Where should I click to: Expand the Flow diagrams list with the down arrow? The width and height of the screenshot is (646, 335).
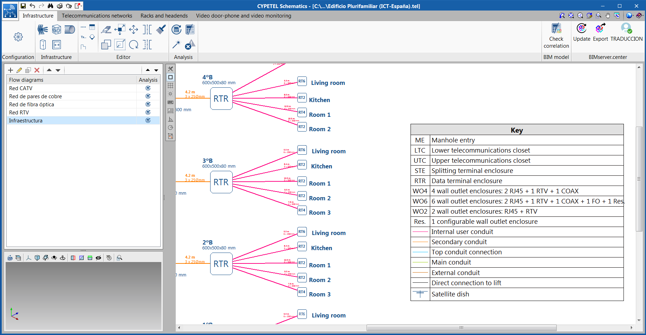(x=156, y=70)
